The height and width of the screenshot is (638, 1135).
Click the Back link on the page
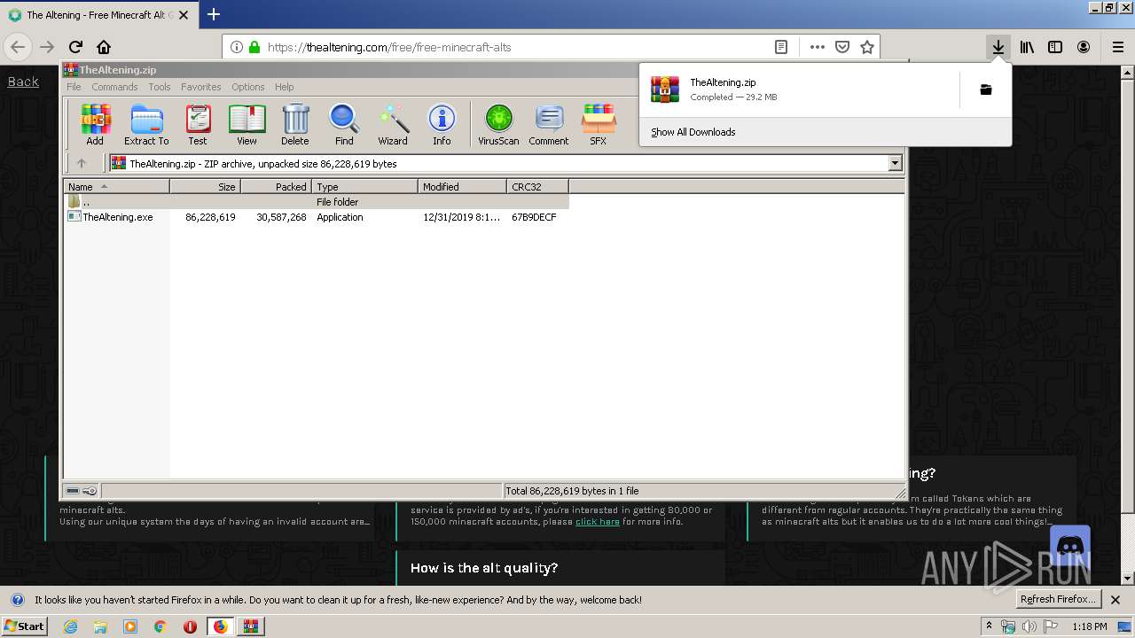(23, 82)
